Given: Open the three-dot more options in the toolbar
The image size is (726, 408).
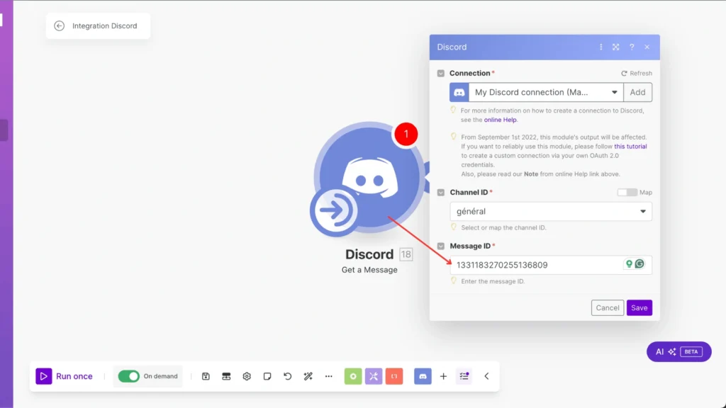Looking at the screenshot, I should click(329, 376).
